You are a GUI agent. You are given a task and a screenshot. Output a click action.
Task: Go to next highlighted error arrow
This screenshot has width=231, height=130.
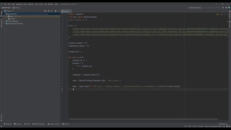[x=227, y=14]
